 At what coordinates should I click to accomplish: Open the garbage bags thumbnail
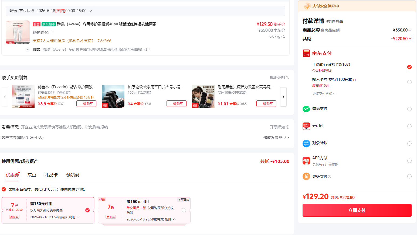113,96
